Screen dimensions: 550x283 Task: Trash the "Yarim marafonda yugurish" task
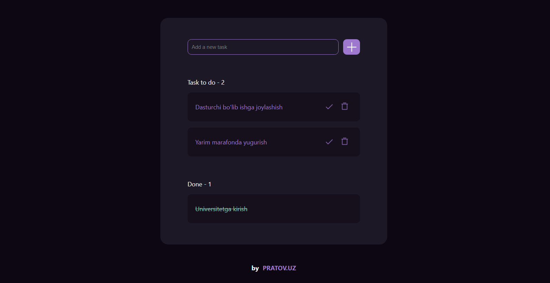344,141
